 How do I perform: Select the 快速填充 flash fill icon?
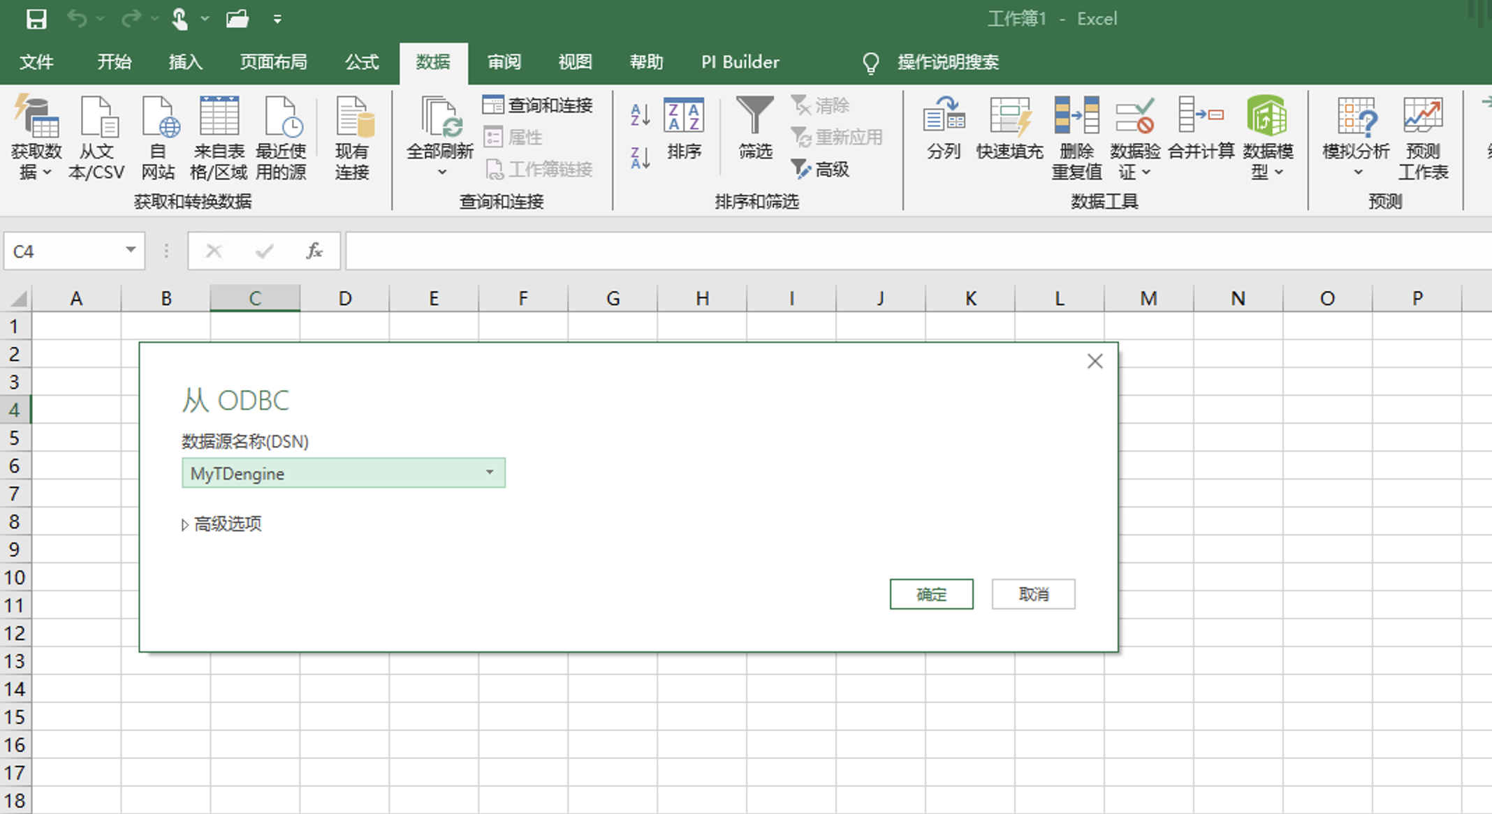1009,133
